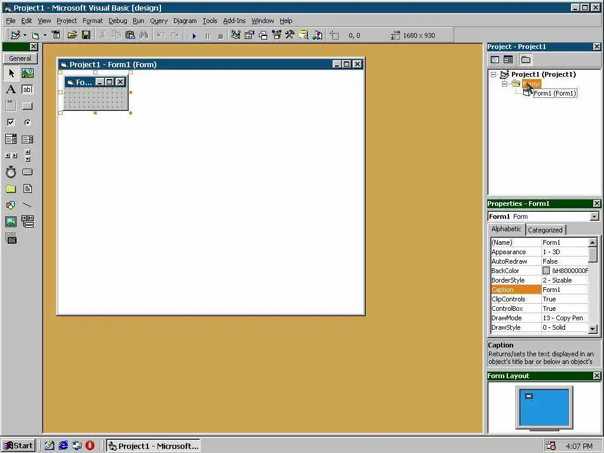This screenshot has width=604, height=453.
Task: Select Form1 (Form1) in project tree
Action: 554,93
